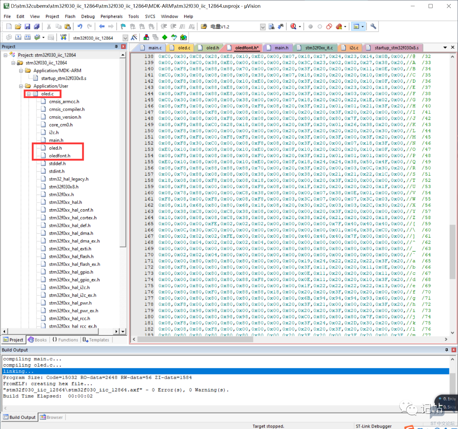Open the stm32f030_iic_12864 target dropdown
This screenshot has width=458, height=429.
pyautogui.click(x=125, y=38)
